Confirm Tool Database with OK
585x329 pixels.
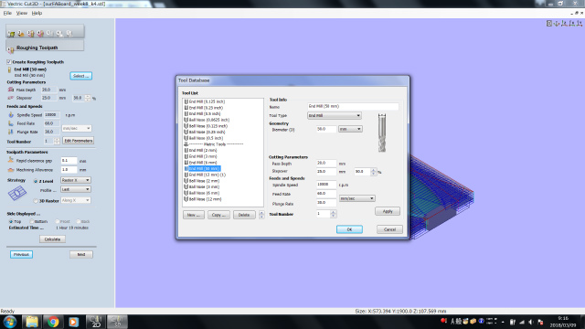[349, 229]
